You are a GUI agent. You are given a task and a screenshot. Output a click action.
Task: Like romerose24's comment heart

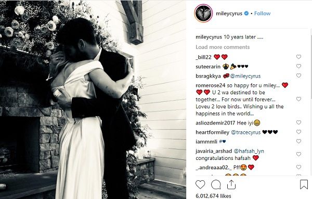tap(298, 99)
